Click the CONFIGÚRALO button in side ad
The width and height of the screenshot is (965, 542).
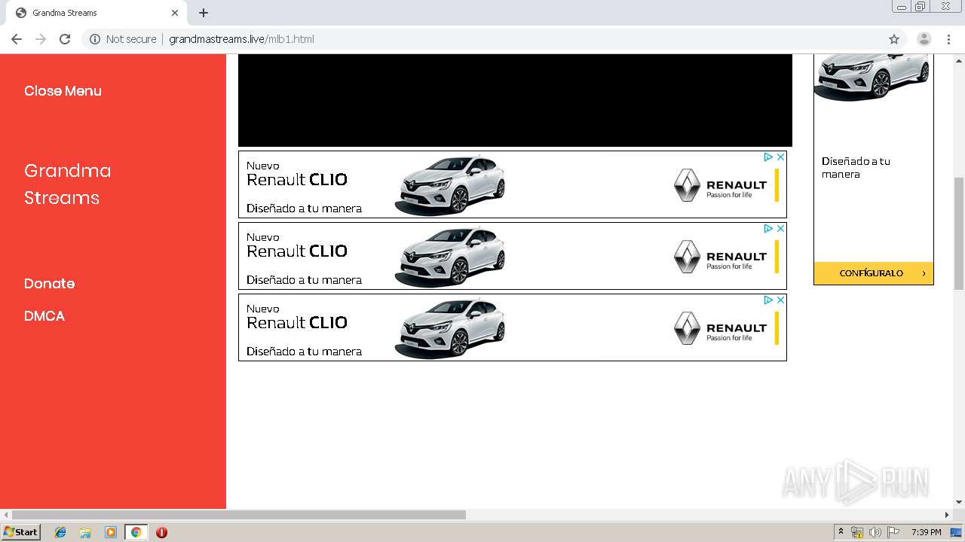(874, 273)
